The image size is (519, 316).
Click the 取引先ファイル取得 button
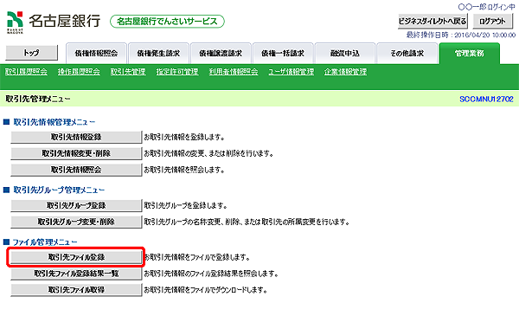tap(76, 290)
